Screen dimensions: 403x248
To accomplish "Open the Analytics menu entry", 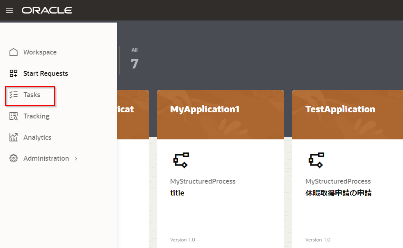I will [x=37, y=137].
